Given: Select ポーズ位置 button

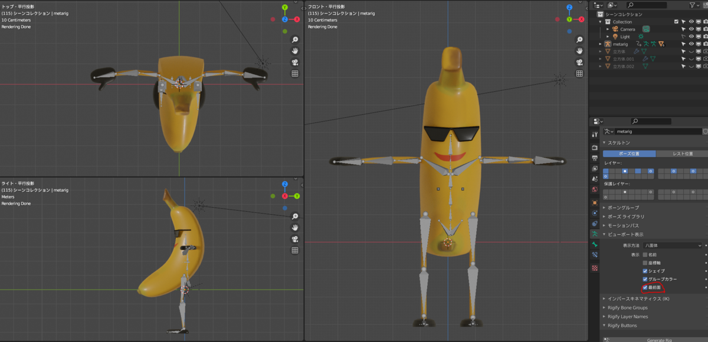Looking at the screenshot, I should (x=629, y=154).
